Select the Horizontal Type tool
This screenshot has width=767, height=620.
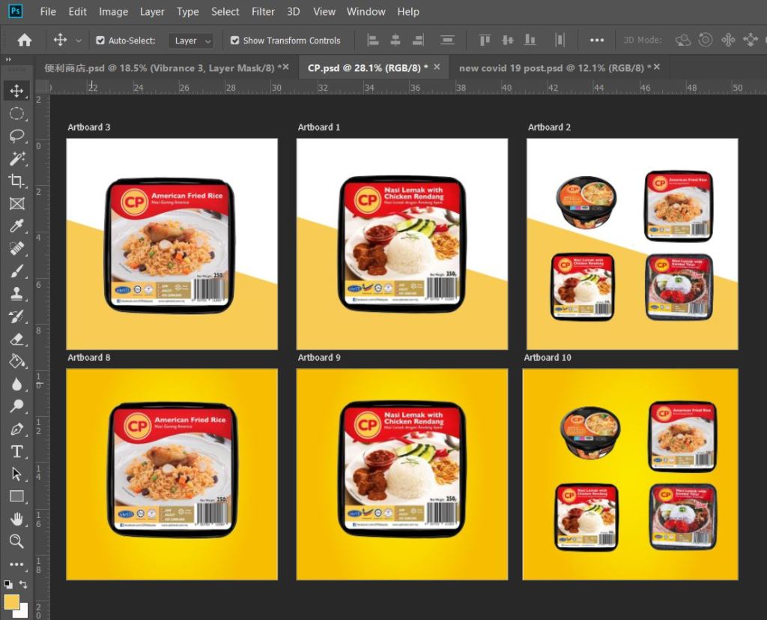16,451
